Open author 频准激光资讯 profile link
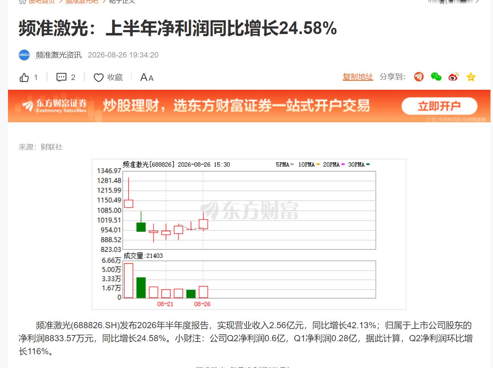 pos(59,55)
